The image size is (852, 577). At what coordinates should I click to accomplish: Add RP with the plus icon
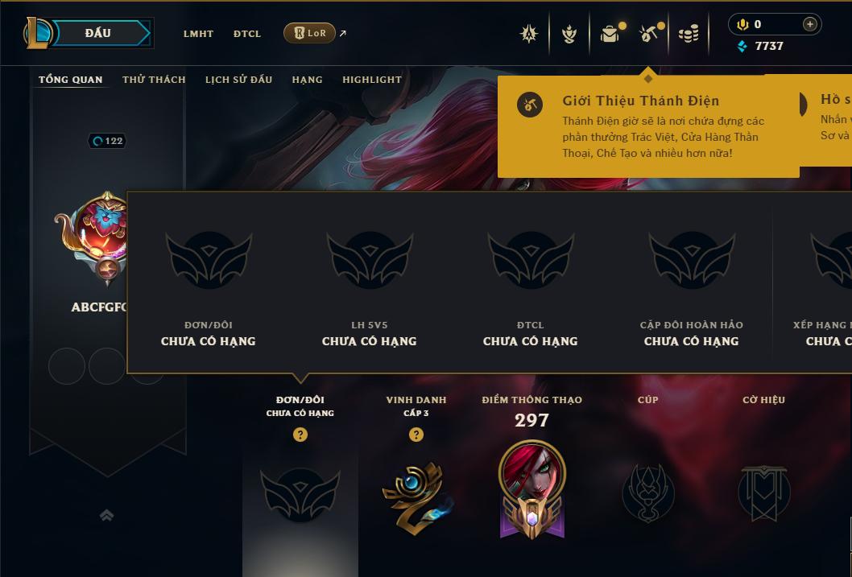pyautogui.click(x=809, y=24)
